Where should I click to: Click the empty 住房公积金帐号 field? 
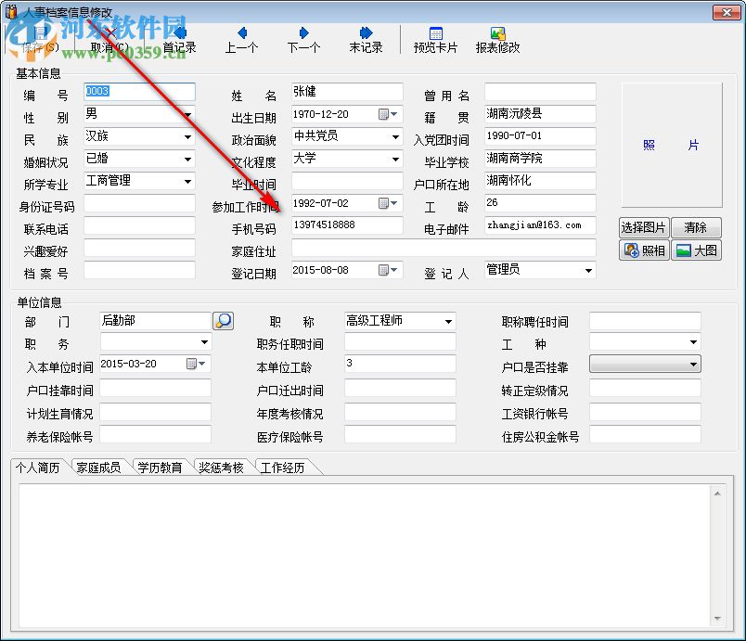(645, 435)
